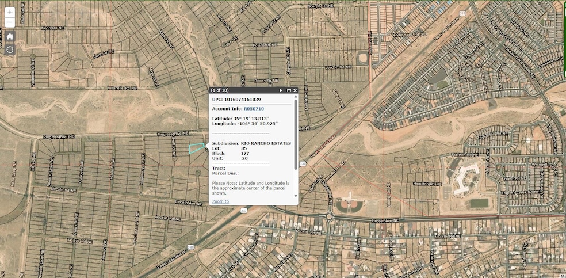This screenshot has width=566, height=278.
Task: Zoom in with the plus button
Action: coord(10,12)
